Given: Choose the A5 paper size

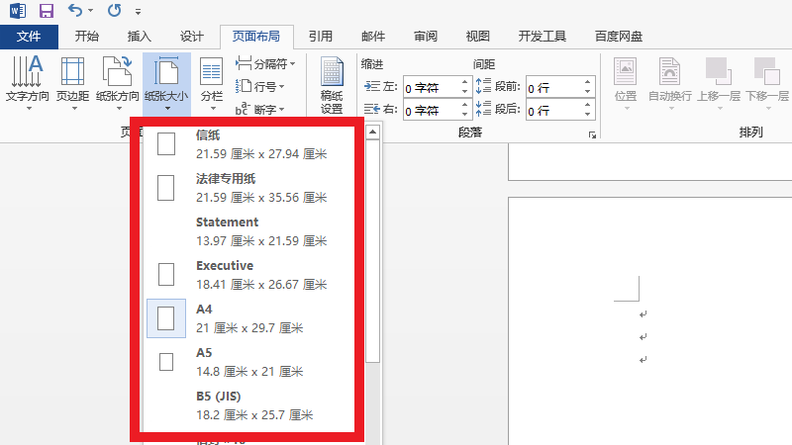Looking at the screenshot, I should point(247,361).
